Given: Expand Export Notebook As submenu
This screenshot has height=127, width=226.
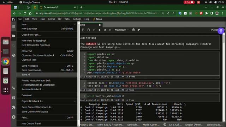Looking at the screenshot, I should [47, 101].
